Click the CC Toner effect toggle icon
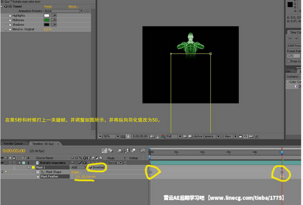Viewport: 303px width, 205px height. pos(6,7)
